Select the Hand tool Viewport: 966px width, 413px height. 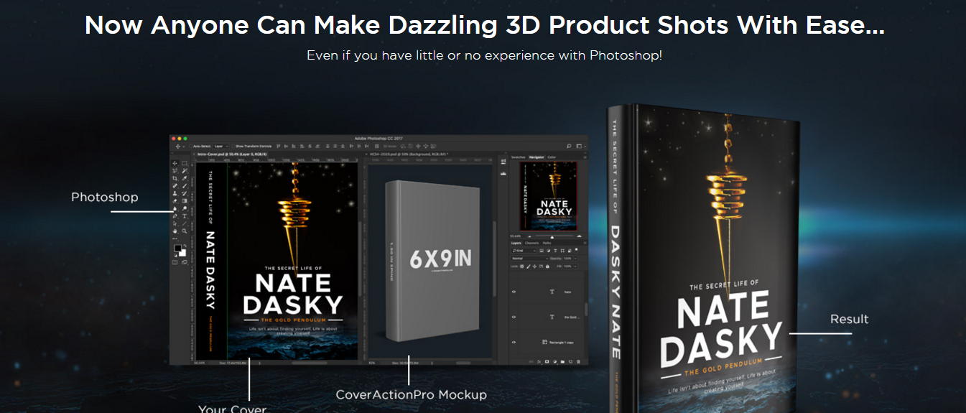click(x=175, y=231)
